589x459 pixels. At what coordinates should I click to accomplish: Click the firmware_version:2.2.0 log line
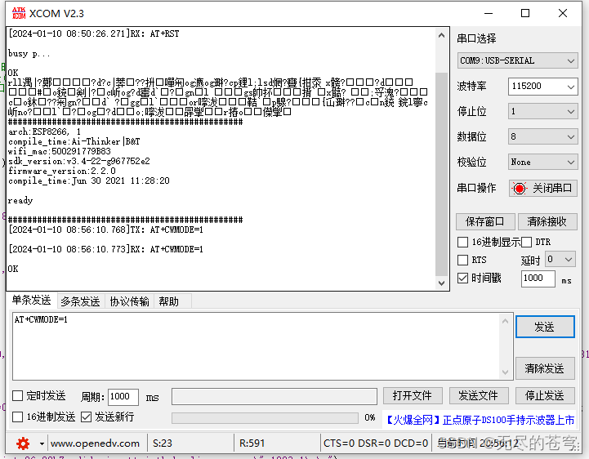[x=61, y=171]
